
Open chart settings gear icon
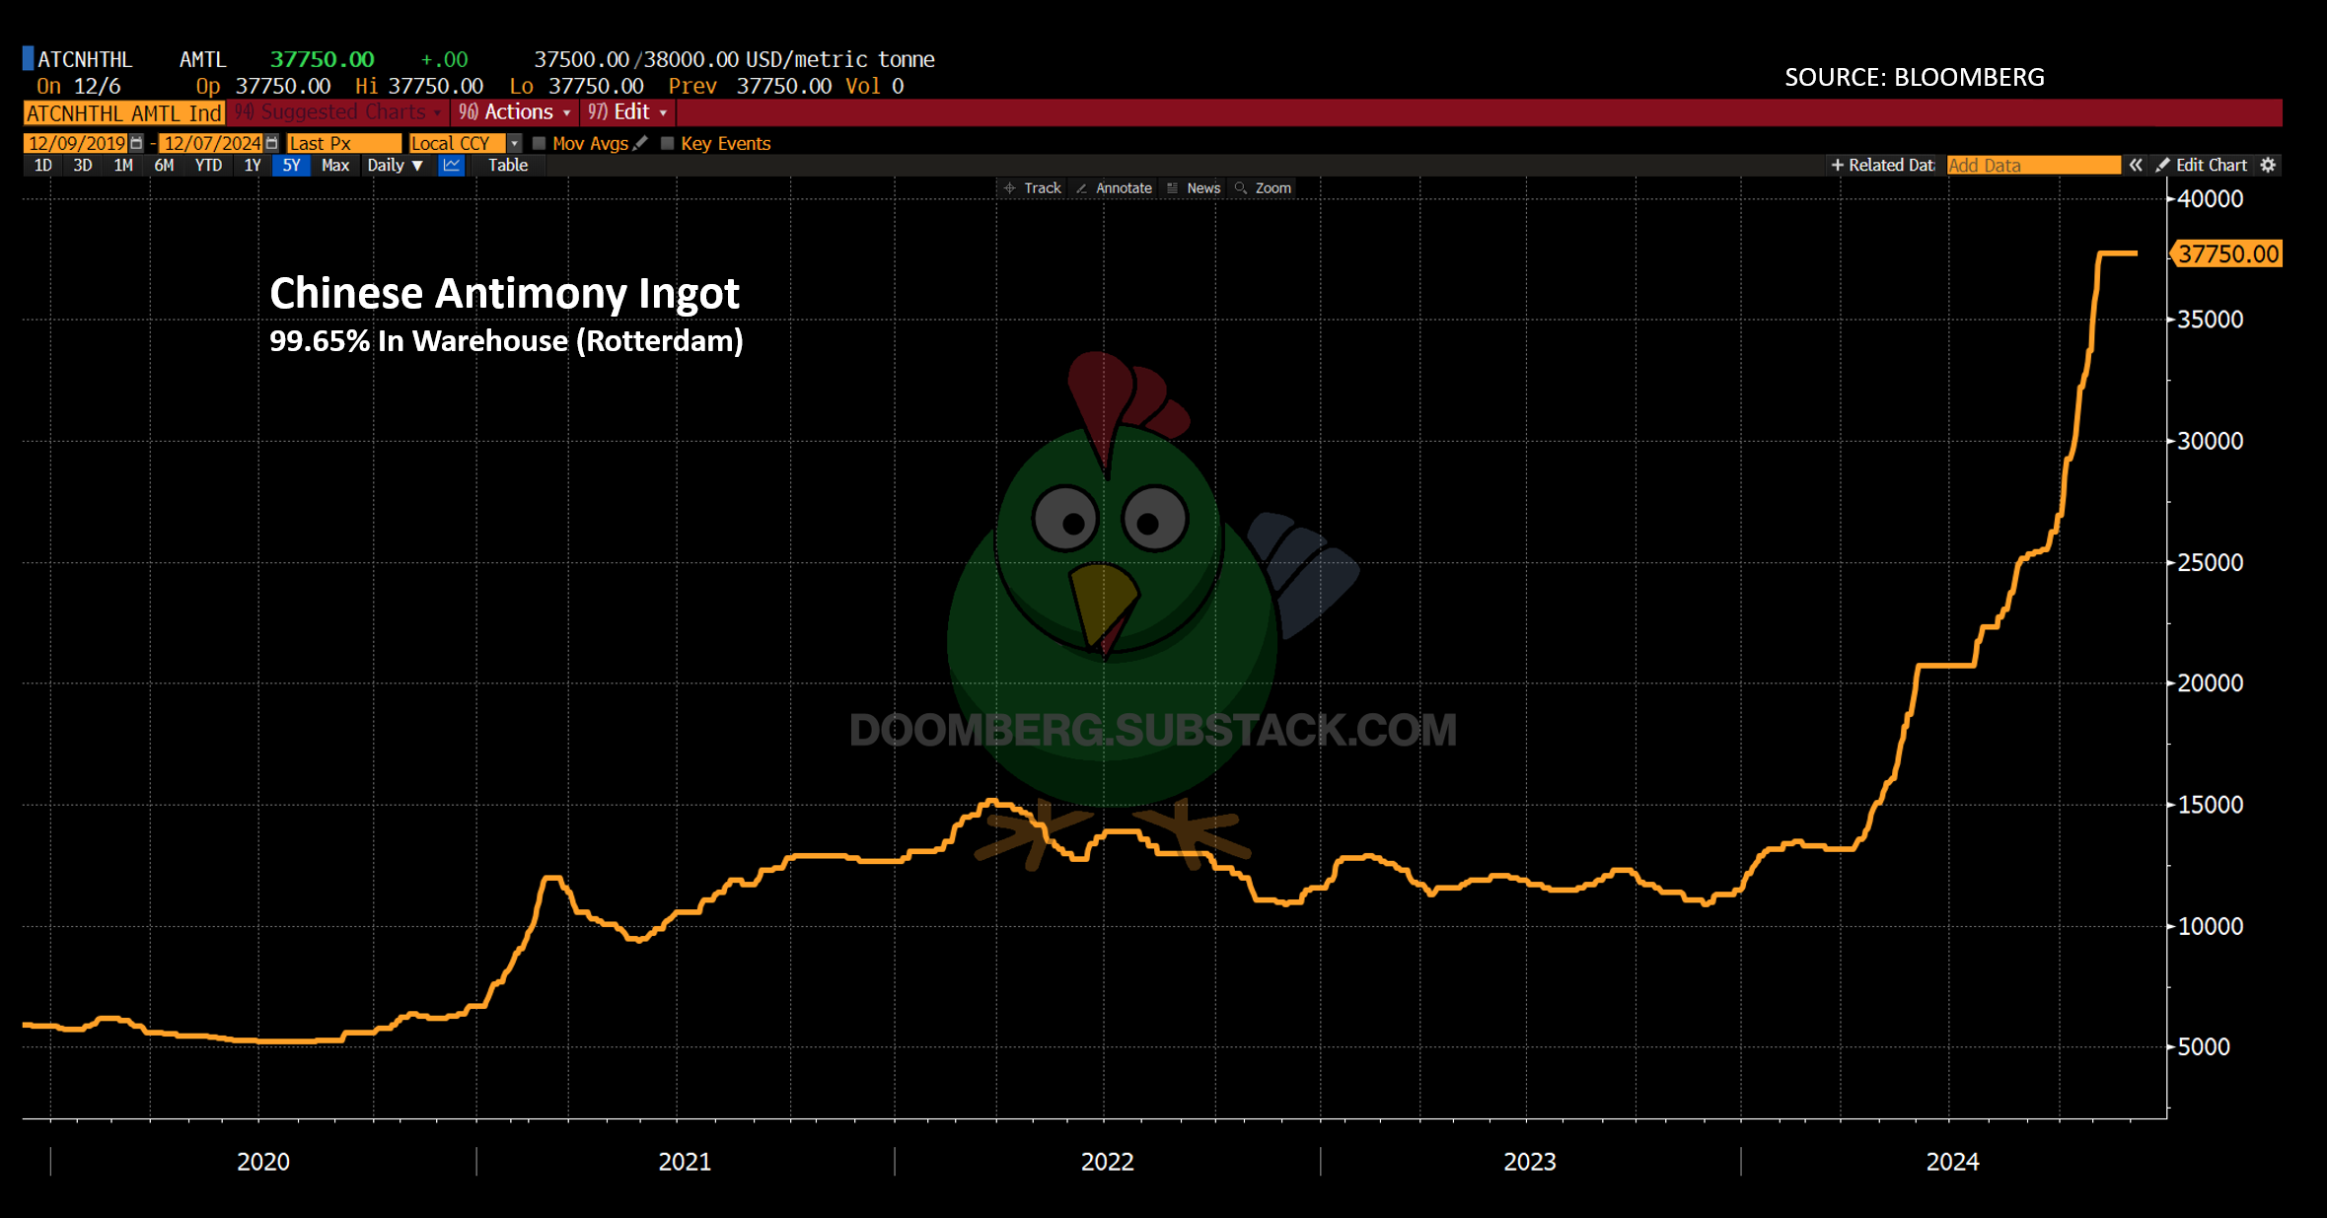click(2268, 165)
